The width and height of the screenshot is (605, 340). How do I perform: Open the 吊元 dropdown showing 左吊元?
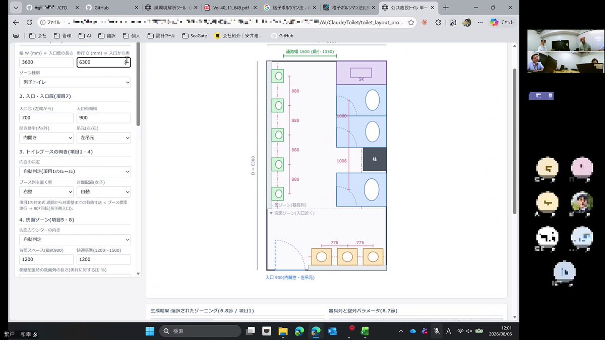coord(103,138)
